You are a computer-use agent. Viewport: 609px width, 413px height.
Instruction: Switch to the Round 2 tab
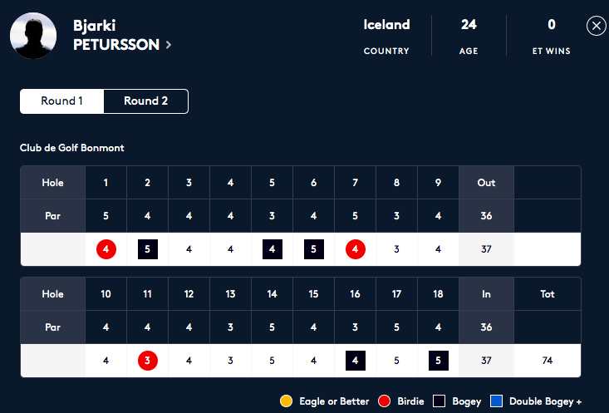(x=145, y=101)
